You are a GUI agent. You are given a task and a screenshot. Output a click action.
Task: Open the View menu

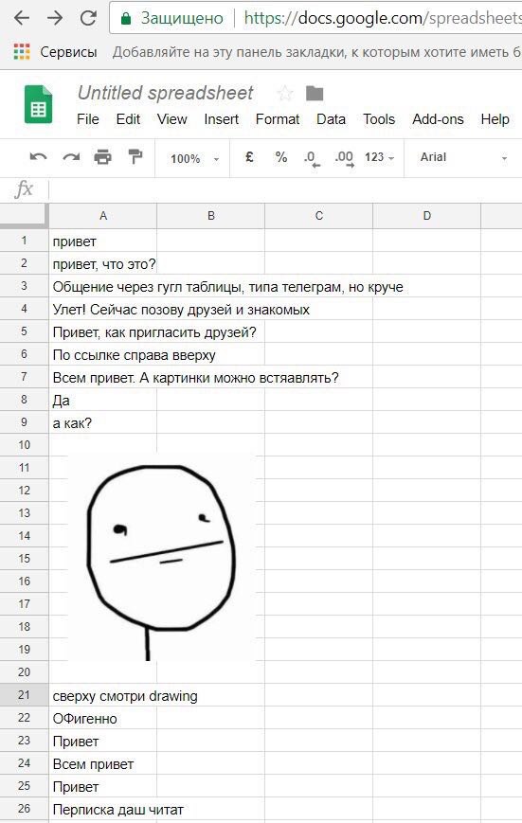(x=172, y=119)
